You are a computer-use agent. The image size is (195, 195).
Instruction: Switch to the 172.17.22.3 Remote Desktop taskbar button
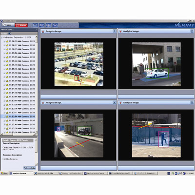145,174
